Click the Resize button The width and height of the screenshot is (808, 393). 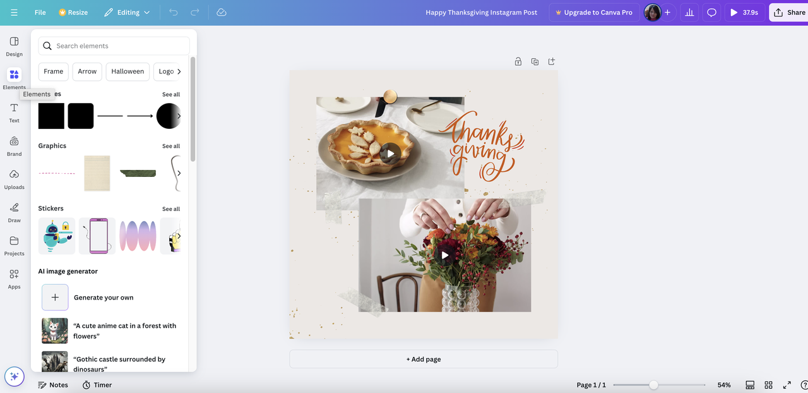pyautogui.click(x=73, y=13)
